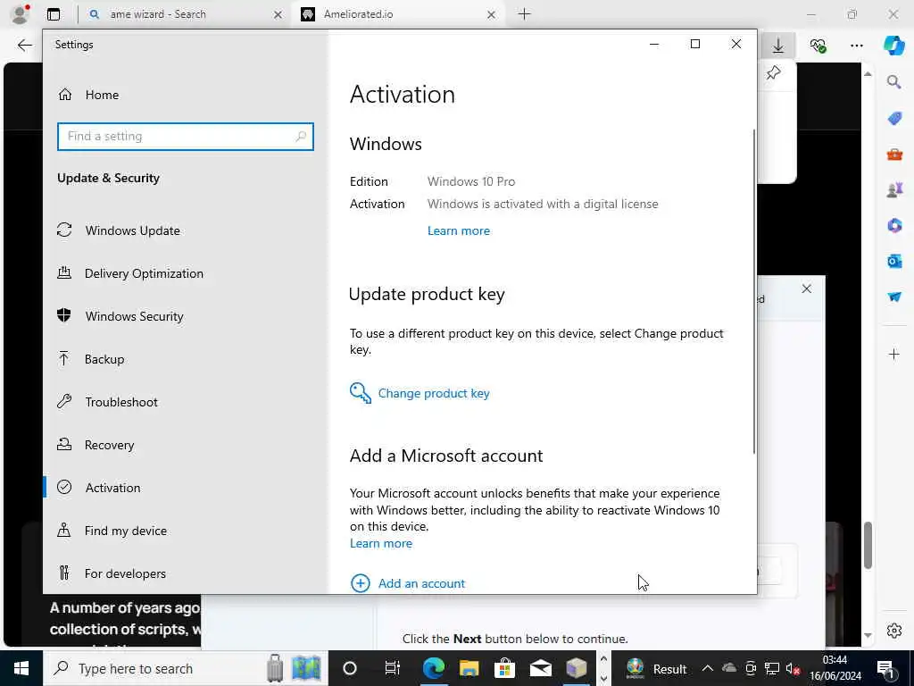Open the Action Center notifications
This screenshot has width=914, height=686.
(886, 668)
